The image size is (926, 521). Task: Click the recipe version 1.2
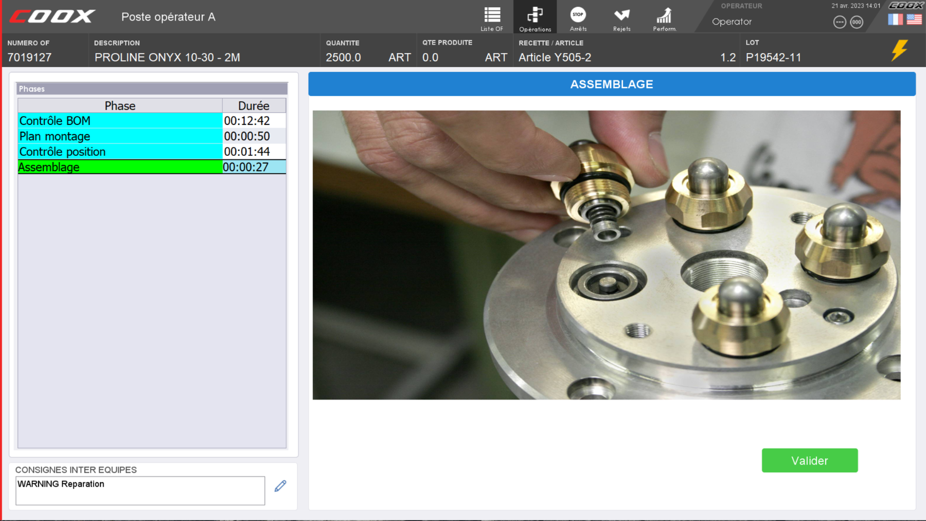[728, 57]
